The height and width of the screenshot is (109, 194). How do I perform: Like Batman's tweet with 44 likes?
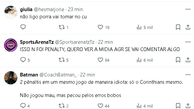(100, 106)
